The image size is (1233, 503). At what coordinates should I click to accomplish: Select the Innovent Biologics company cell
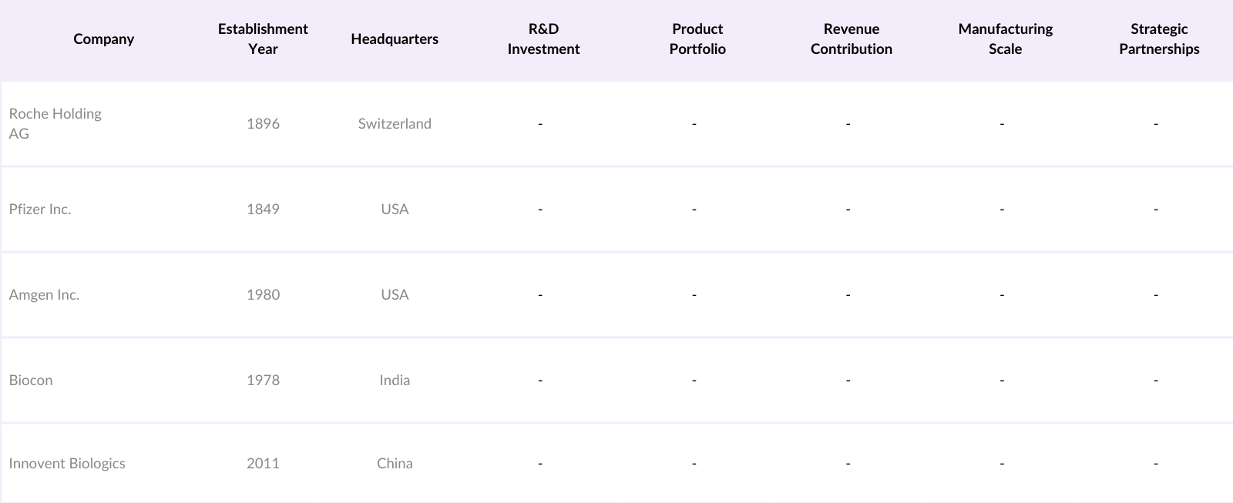67,464
